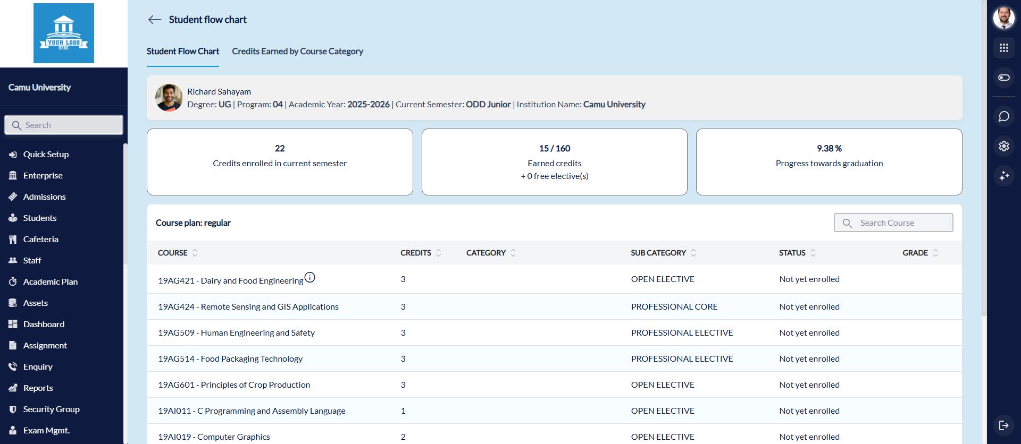Screen dimensions: 1021x444
Task: Select the Student Flow Chart tab
Action: pos(182,52)
